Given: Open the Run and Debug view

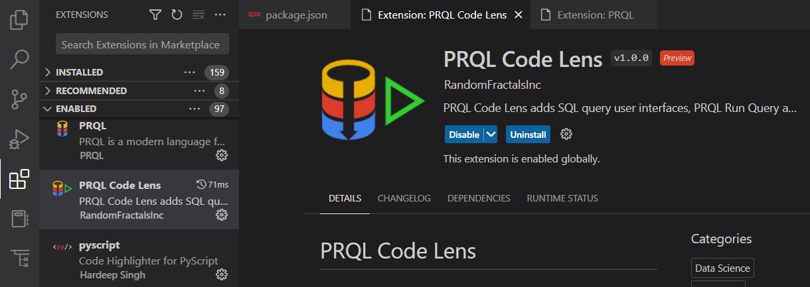Looking at the screenshot, I should (19, 139).
